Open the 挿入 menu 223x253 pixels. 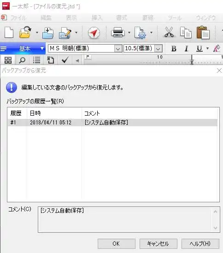97,18
